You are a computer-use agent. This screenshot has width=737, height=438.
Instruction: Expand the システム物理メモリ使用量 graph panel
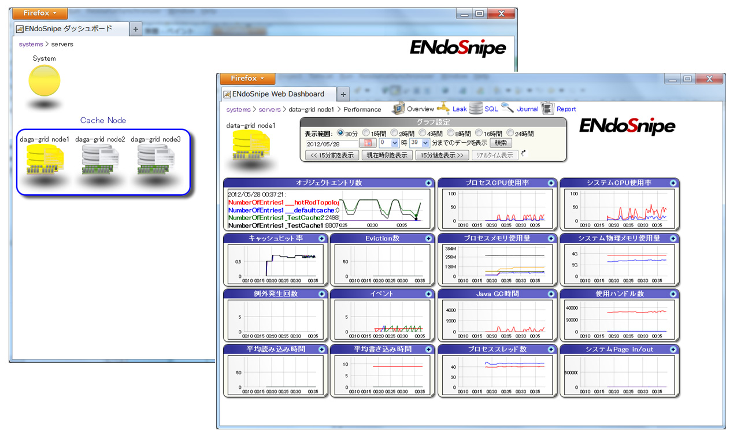(673, 238)
